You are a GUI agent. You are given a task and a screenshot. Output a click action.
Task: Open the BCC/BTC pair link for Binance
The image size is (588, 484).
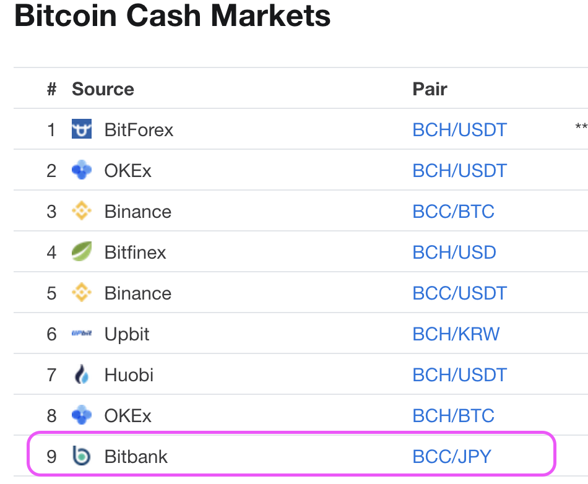coord(453,212)
